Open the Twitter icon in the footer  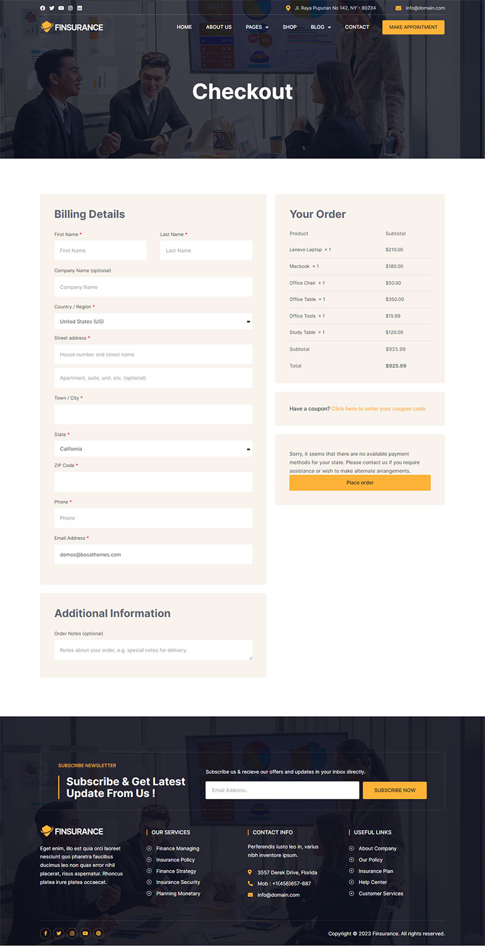59,933
